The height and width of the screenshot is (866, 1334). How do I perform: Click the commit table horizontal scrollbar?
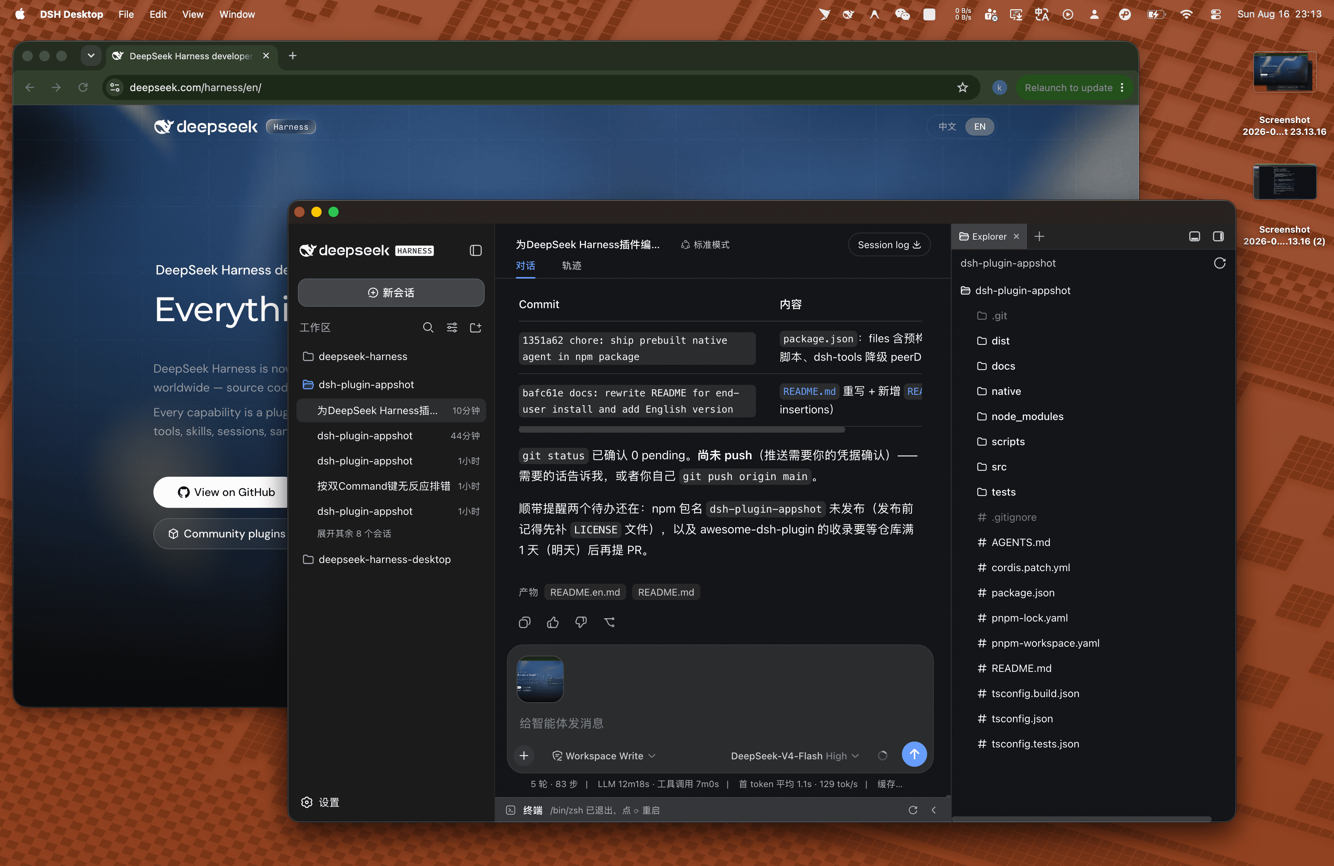pyautogui.click(x=681, y=430)
